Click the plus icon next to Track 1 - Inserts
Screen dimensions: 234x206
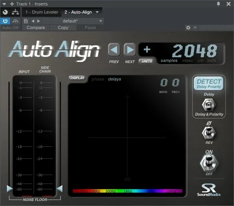(x=12, y=4)
